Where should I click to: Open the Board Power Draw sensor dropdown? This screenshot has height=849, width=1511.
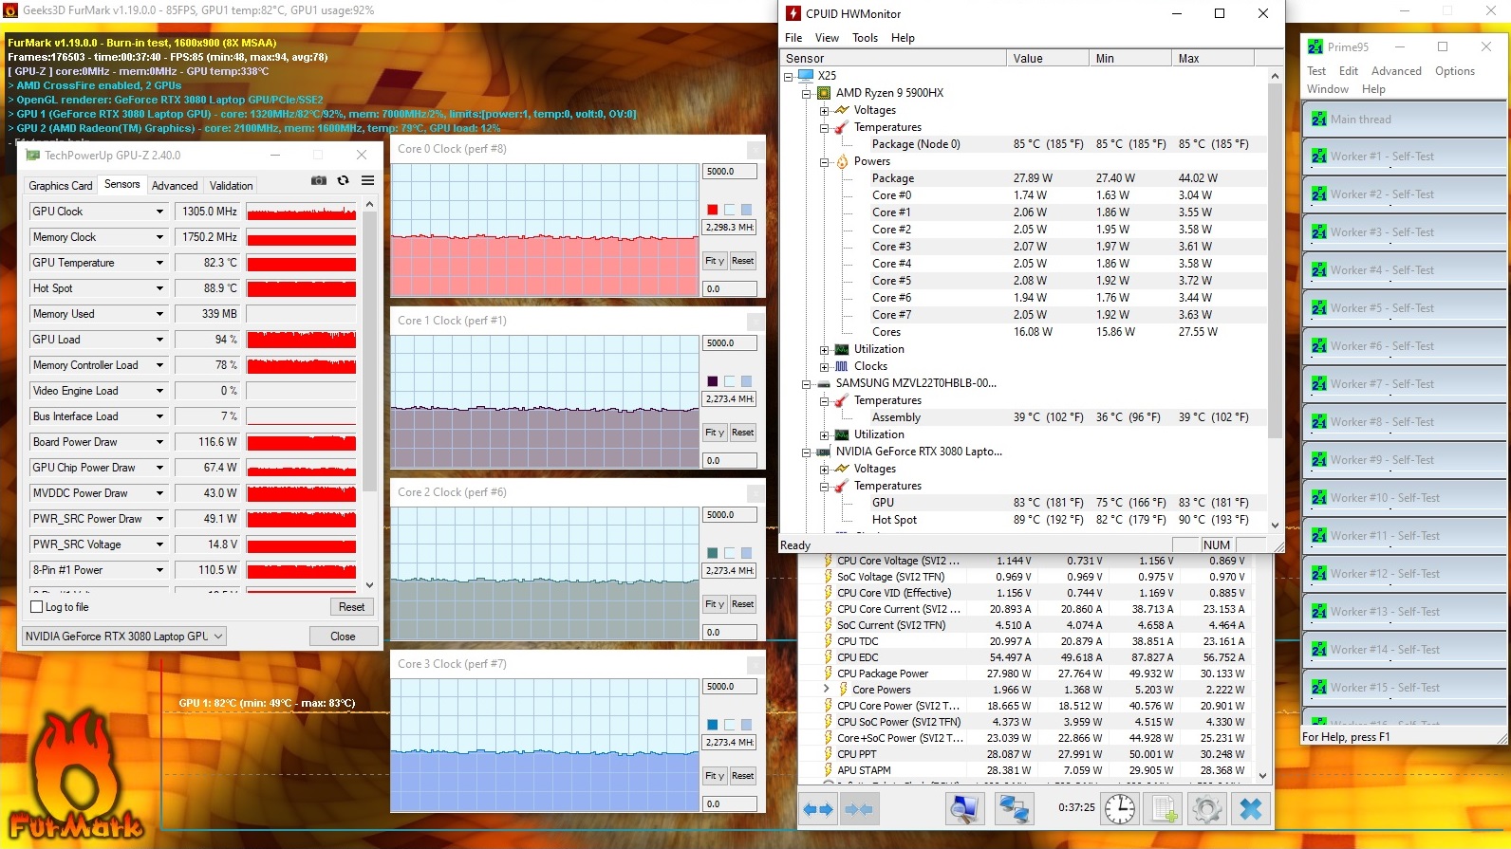159,442
